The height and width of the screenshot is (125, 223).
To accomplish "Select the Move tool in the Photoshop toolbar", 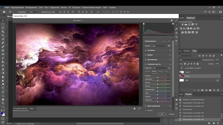I will pyautogui.click(x=3, y=20).
